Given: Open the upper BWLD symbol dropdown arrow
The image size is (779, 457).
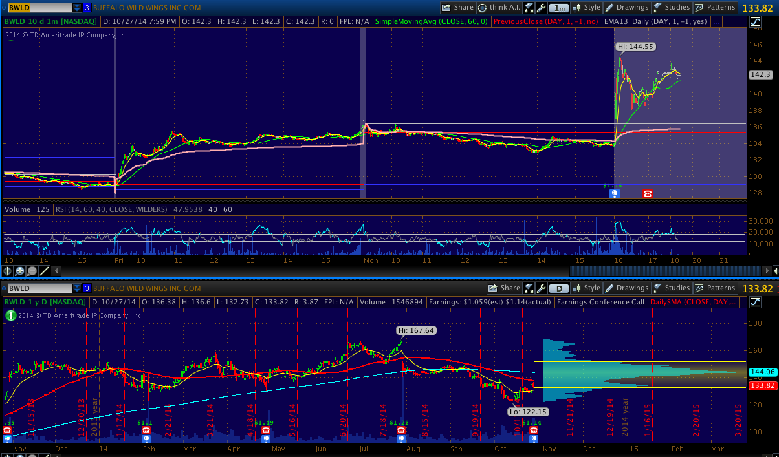Looking at the screenshot, I should 77,8.
